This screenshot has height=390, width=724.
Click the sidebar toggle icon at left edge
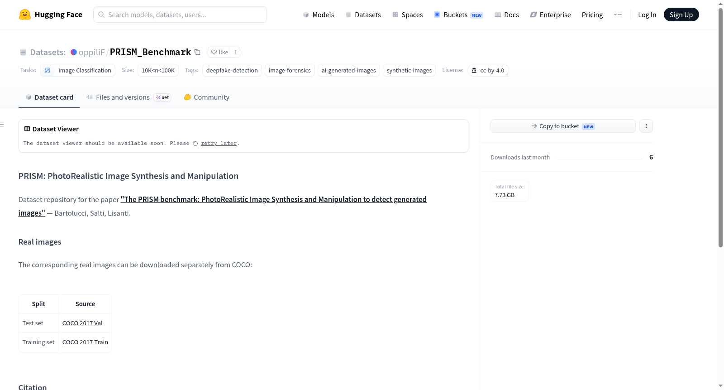pyautogui.click(x=2, y=125)
